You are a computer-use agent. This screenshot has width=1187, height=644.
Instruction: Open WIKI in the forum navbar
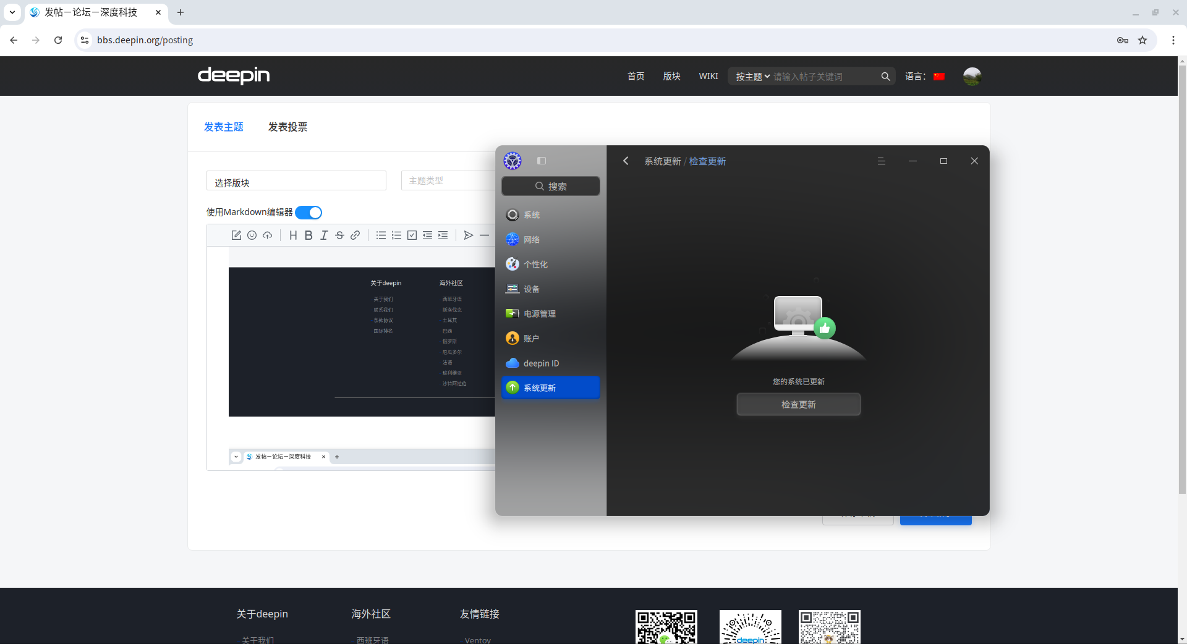click(708, 76)
